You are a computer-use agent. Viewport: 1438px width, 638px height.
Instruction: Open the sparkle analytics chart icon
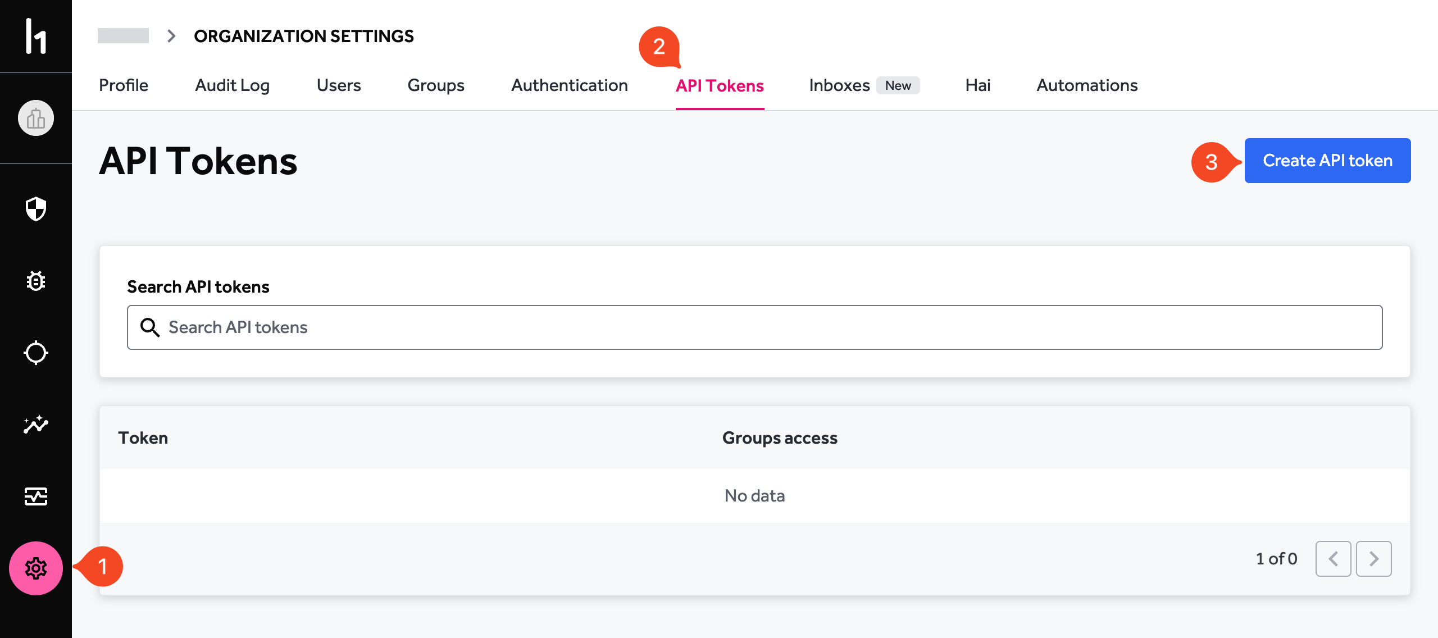36,425
